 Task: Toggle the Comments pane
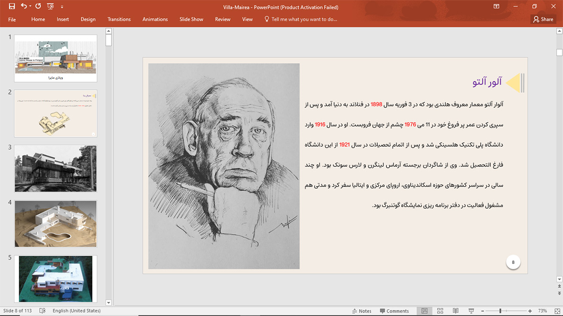coord(394,311)
